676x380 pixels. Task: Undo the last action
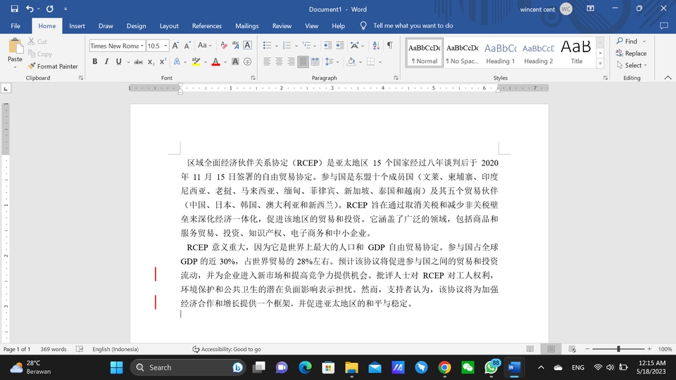[30, 8]
